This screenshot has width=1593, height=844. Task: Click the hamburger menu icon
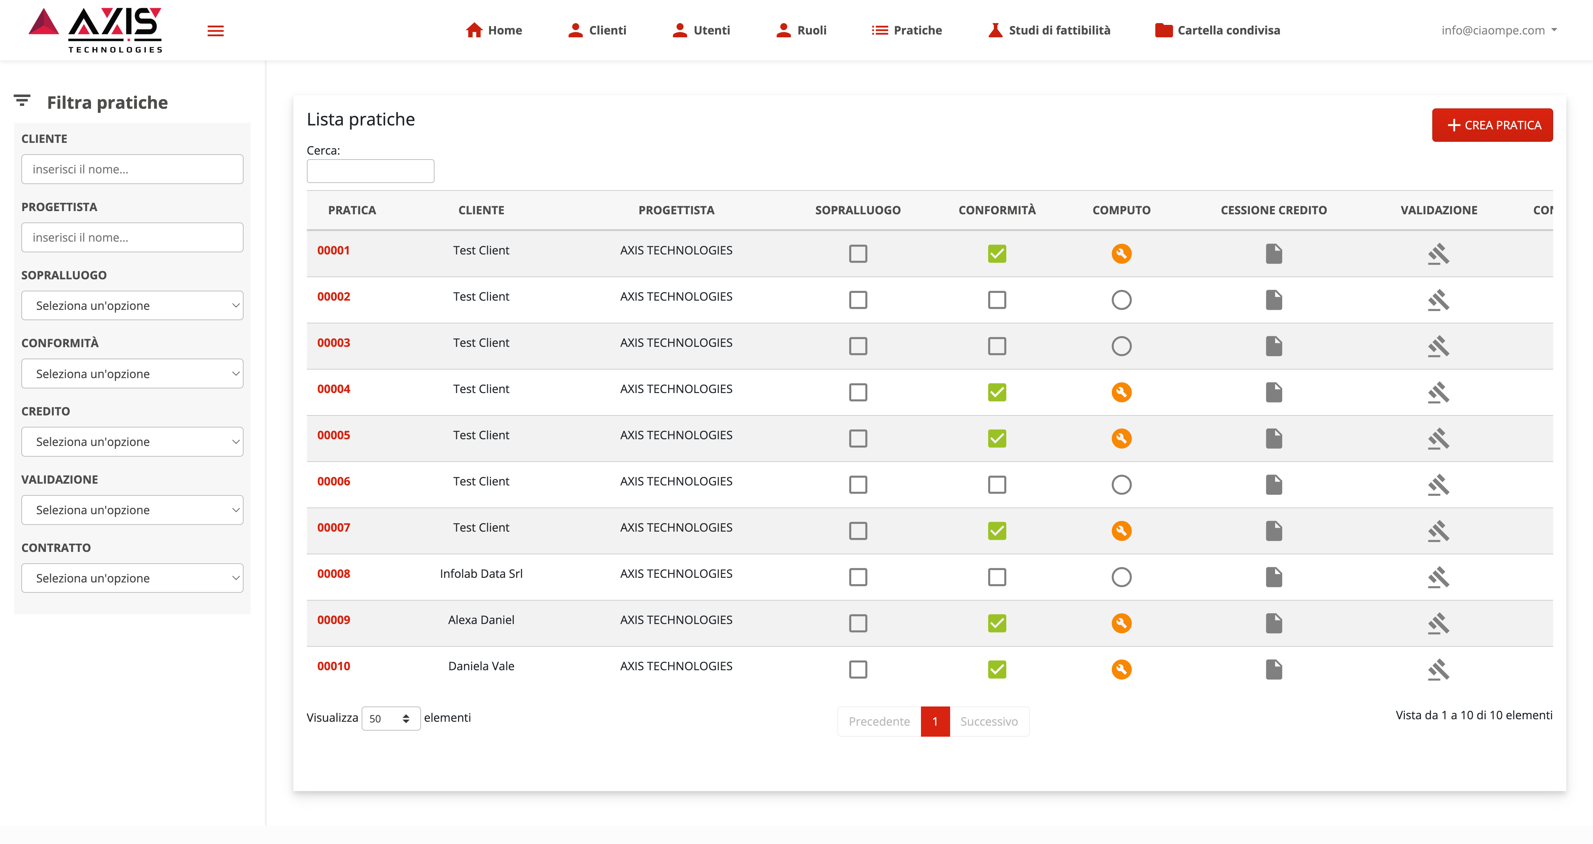pos(215,31)
